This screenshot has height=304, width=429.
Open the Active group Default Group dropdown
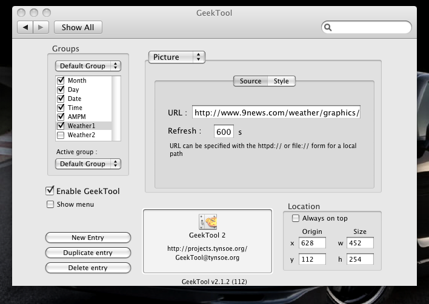pyautogui.click(x=88, y=164)
